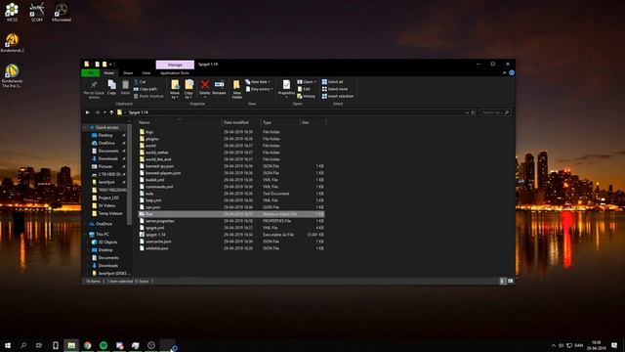Sort by Date modified column
This screenshot has height=352, width=625.
(241, 122)
